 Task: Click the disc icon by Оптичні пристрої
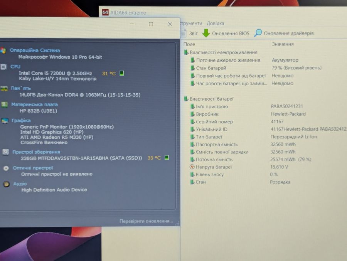(x=6, y=168)
